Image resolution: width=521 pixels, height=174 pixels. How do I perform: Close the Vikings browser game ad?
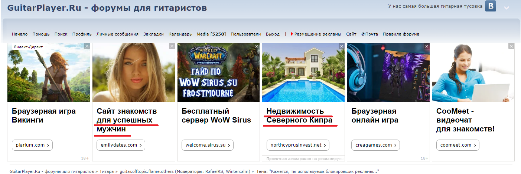pyautogui.click(x=87, y=46)
